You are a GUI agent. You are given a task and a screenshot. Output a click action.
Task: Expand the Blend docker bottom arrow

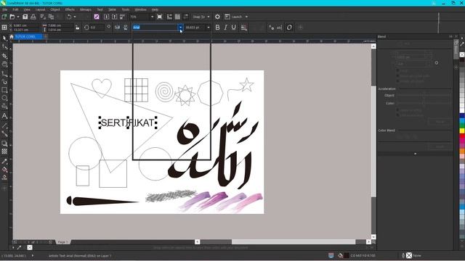coord(415,154)
